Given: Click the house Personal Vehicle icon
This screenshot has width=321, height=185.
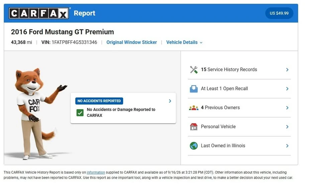Looking at the screenshot, I should pos(194,127).
